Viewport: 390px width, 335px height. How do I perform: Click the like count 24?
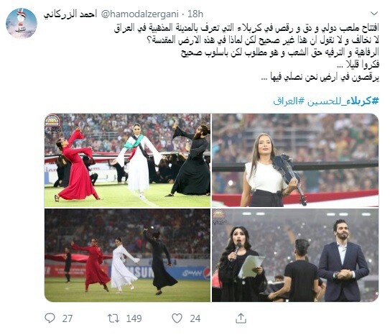click(195, 318)
